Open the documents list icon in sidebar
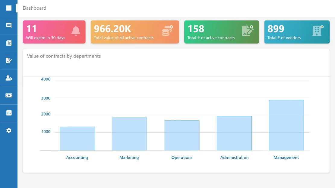This screenshot has height=188, width=335. pyautogui.click(x=9, y=43)
